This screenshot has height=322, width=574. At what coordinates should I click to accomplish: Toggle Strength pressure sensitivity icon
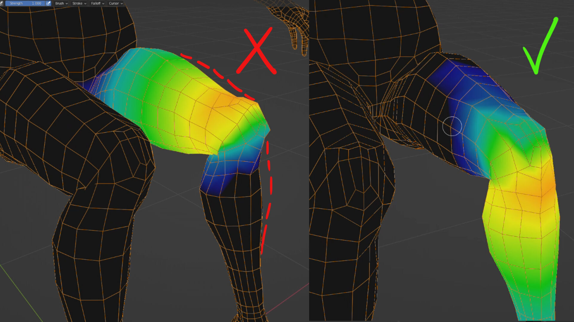coord(48,3)
